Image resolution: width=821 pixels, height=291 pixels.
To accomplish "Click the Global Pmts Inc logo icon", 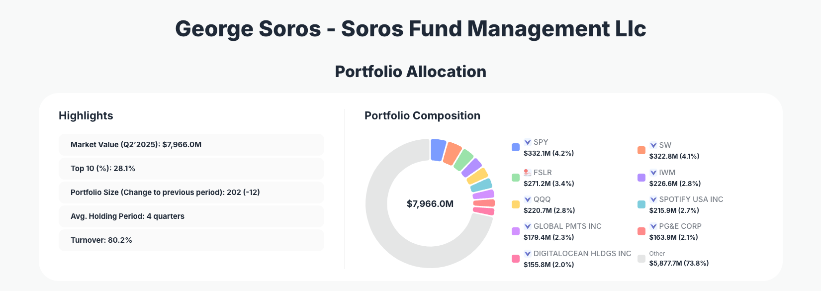I will click(528, 226).
